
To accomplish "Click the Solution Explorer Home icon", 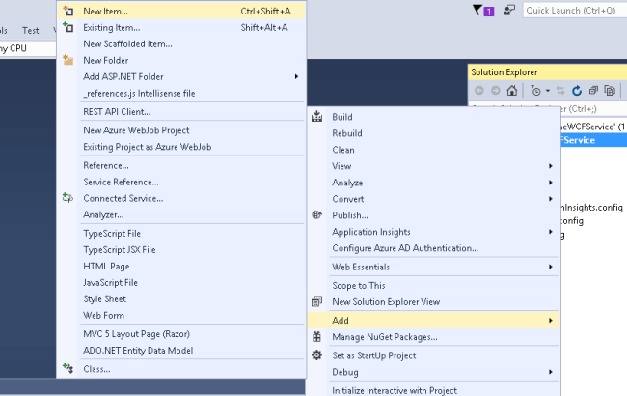I will 512,91.
